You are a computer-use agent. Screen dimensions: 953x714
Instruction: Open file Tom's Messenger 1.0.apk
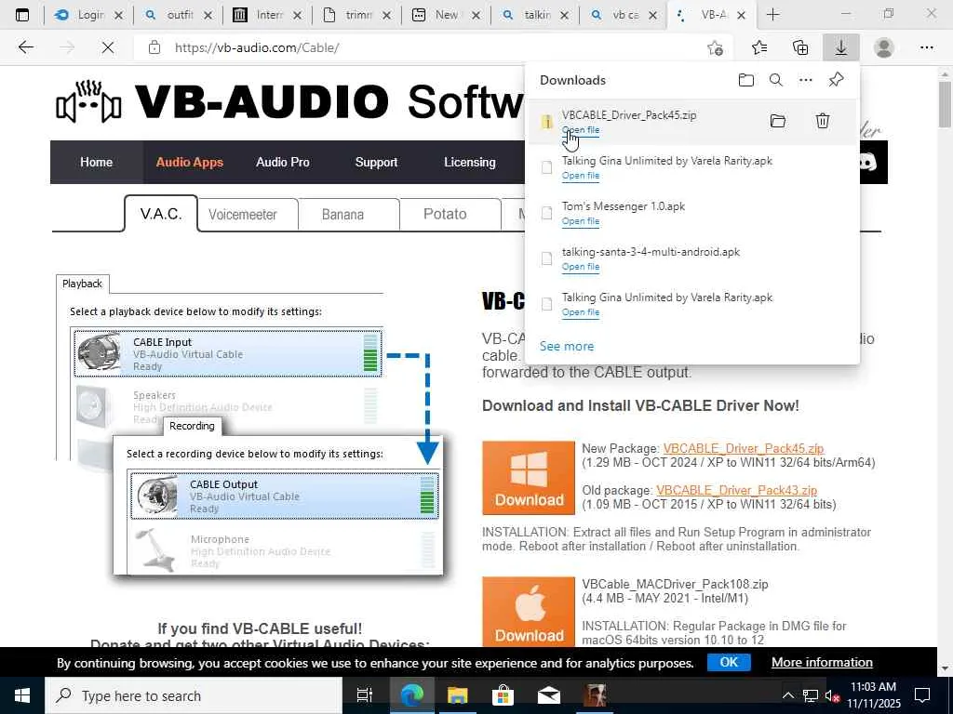[581, 221]
